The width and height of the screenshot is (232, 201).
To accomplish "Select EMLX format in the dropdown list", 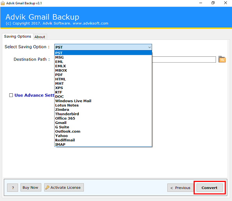I will 103,66.
